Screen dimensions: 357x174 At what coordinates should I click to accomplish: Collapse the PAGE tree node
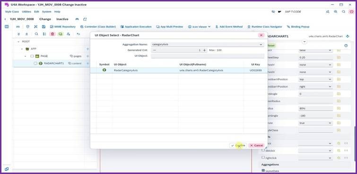(x=25, y=56)
